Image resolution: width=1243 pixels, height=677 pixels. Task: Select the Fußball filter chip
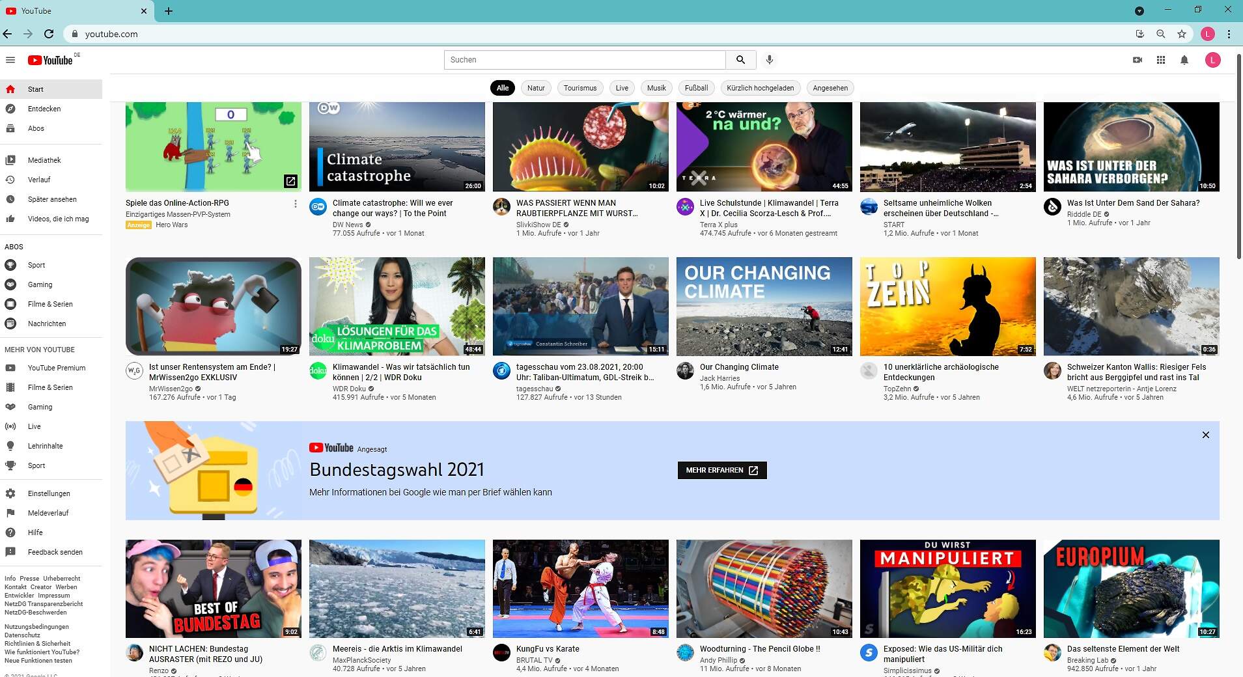pos(696,88)
